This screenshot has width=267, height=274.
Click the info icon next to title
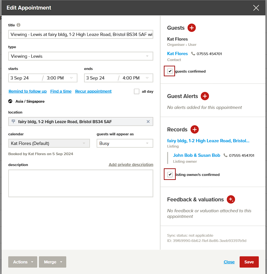(18, 25)
